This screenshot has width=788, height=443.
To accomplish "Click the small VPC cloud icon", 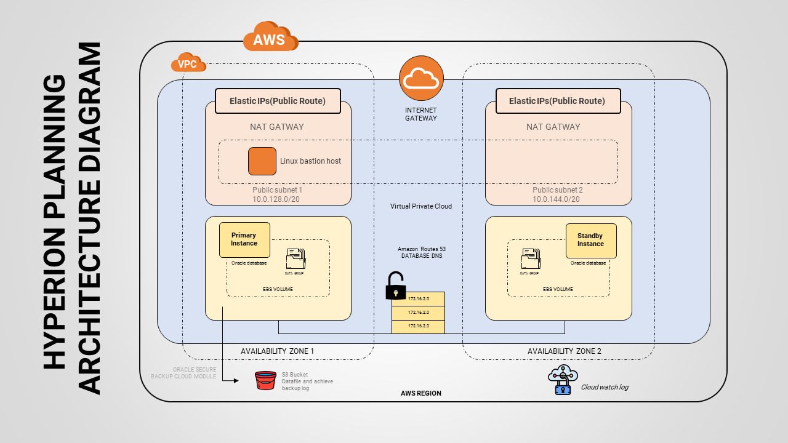I will [x=188, y=63].
